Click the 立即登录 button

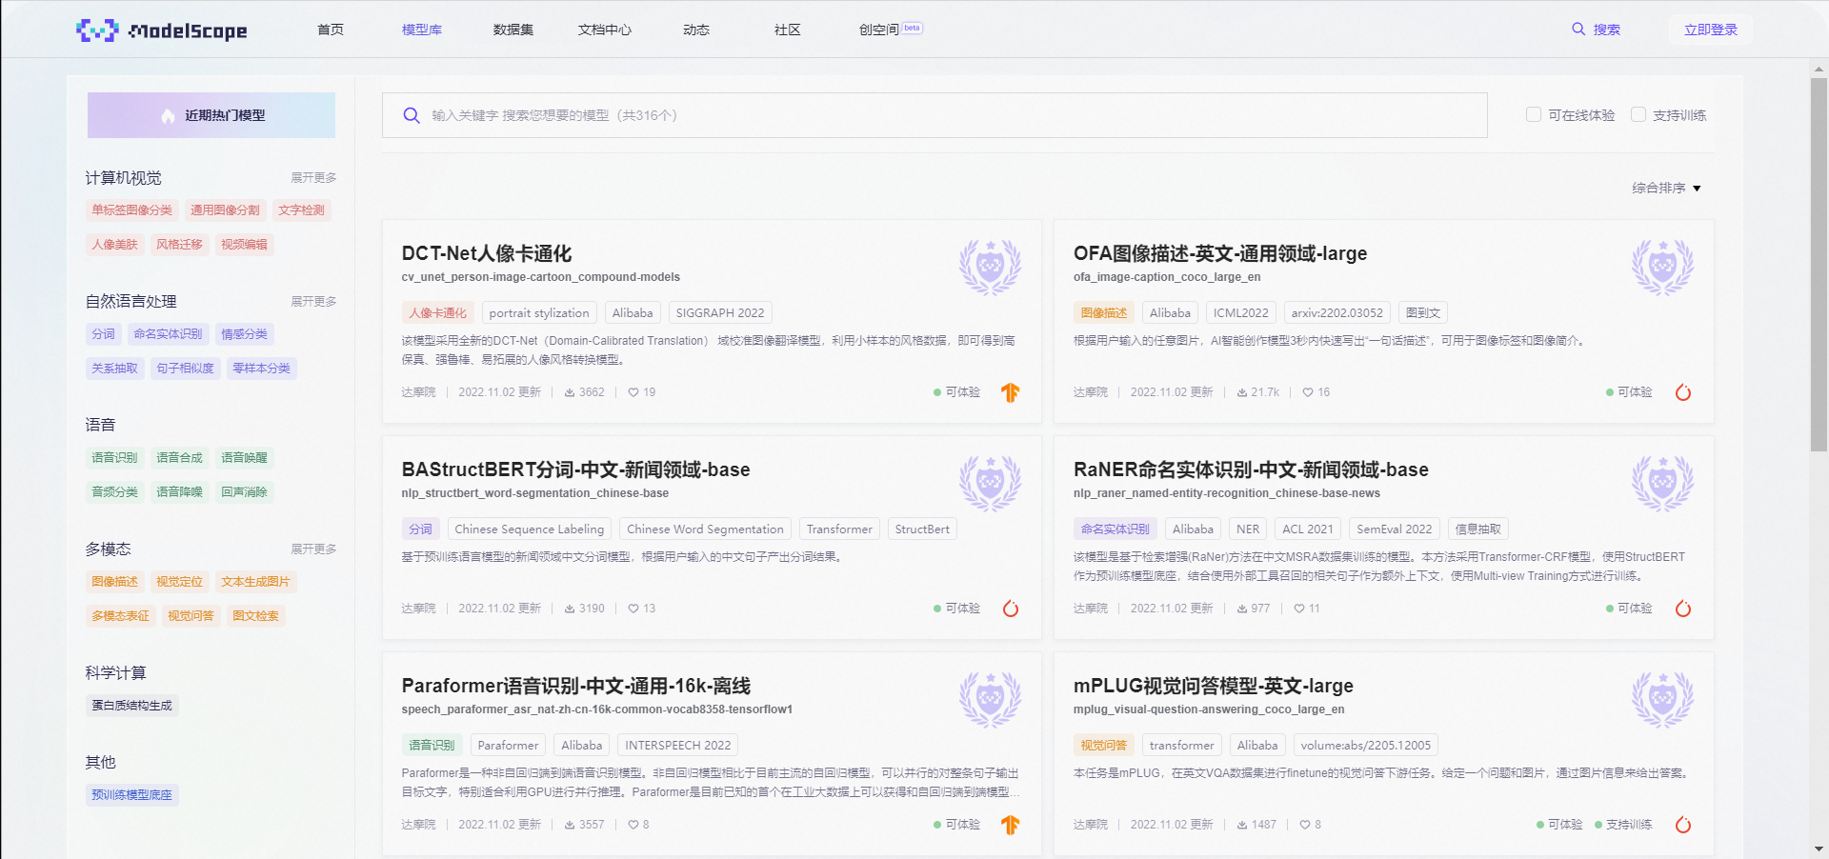1711,30
